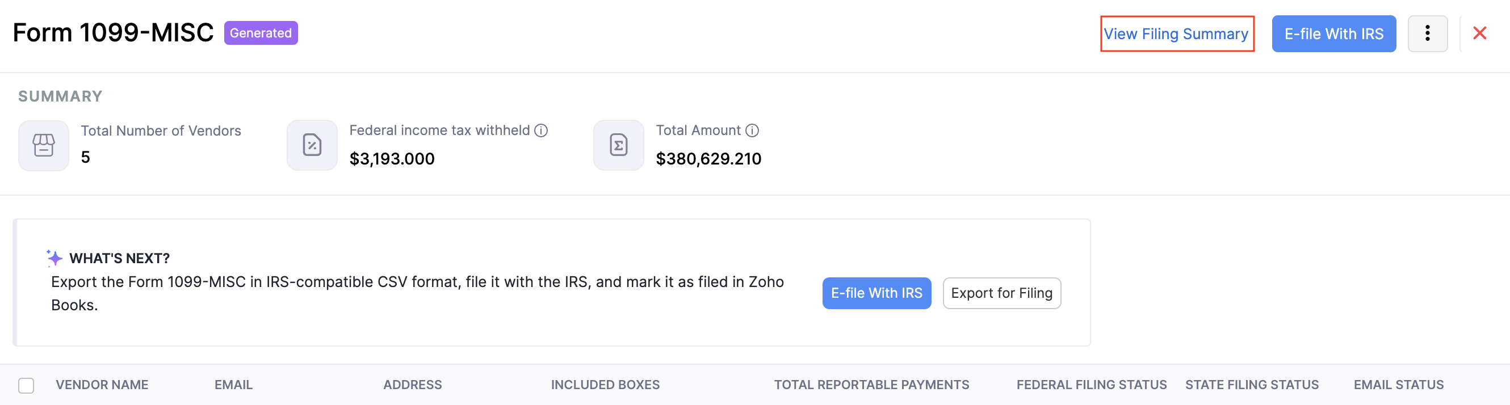
Task: Click the Generated status badge
Action: pos(261,33)
